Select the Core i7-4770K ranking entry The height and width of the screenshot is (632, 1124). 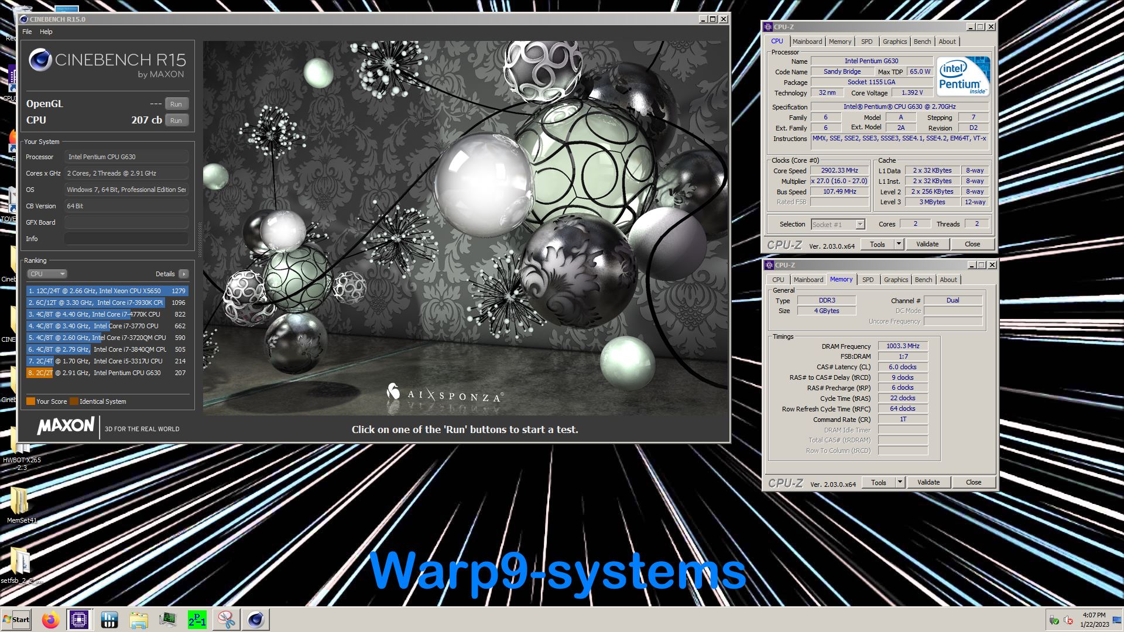coord(107,314)
